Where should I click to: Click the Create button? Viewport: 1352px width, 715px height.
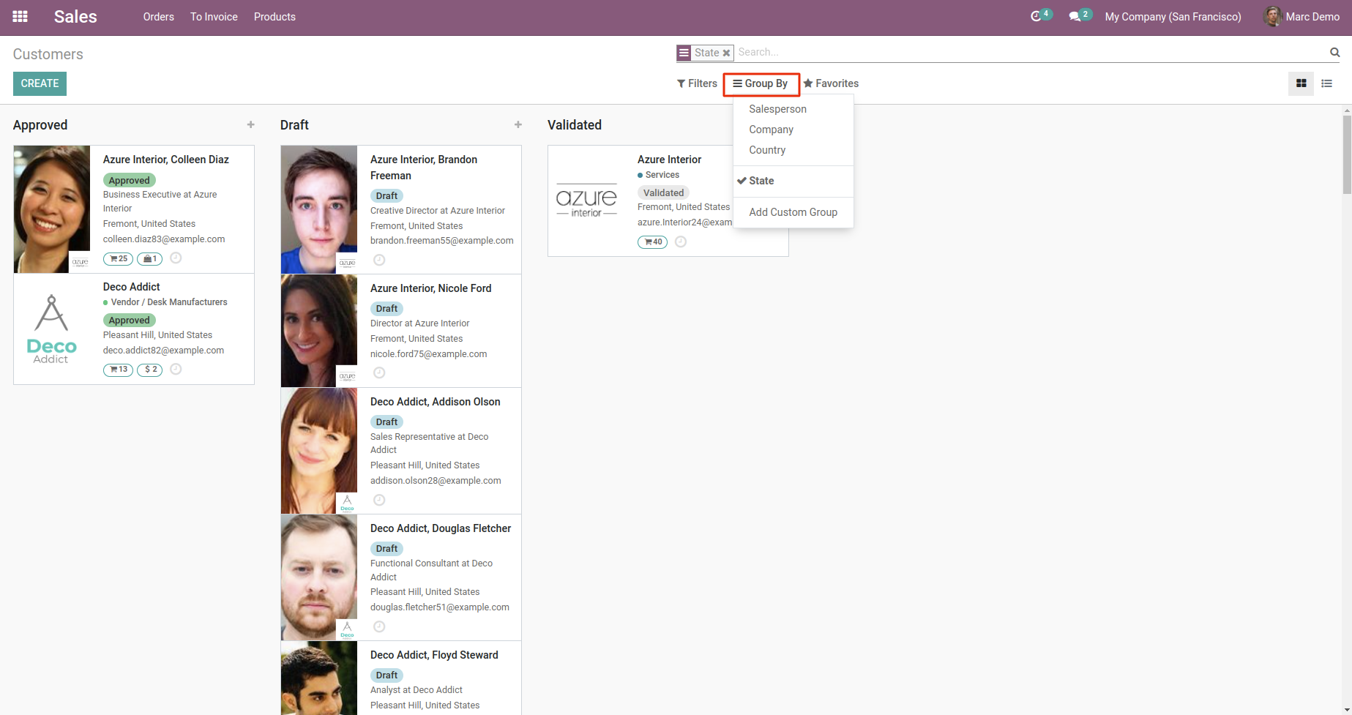pyautogui.click(x=40, y=83)
